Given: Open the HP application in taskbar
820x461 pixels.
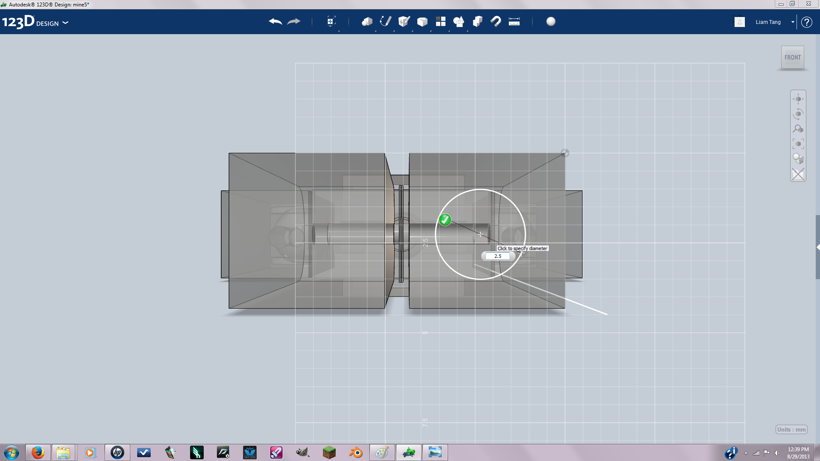Looking at the screenshot, I should click(117, 452).
